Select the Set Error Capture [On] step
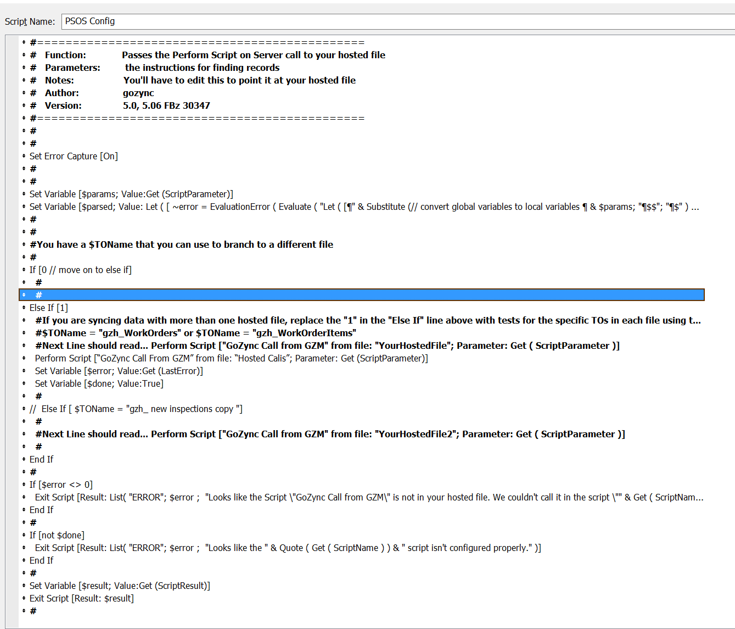Viewport: 735px width, 629px height. [74, 156]
